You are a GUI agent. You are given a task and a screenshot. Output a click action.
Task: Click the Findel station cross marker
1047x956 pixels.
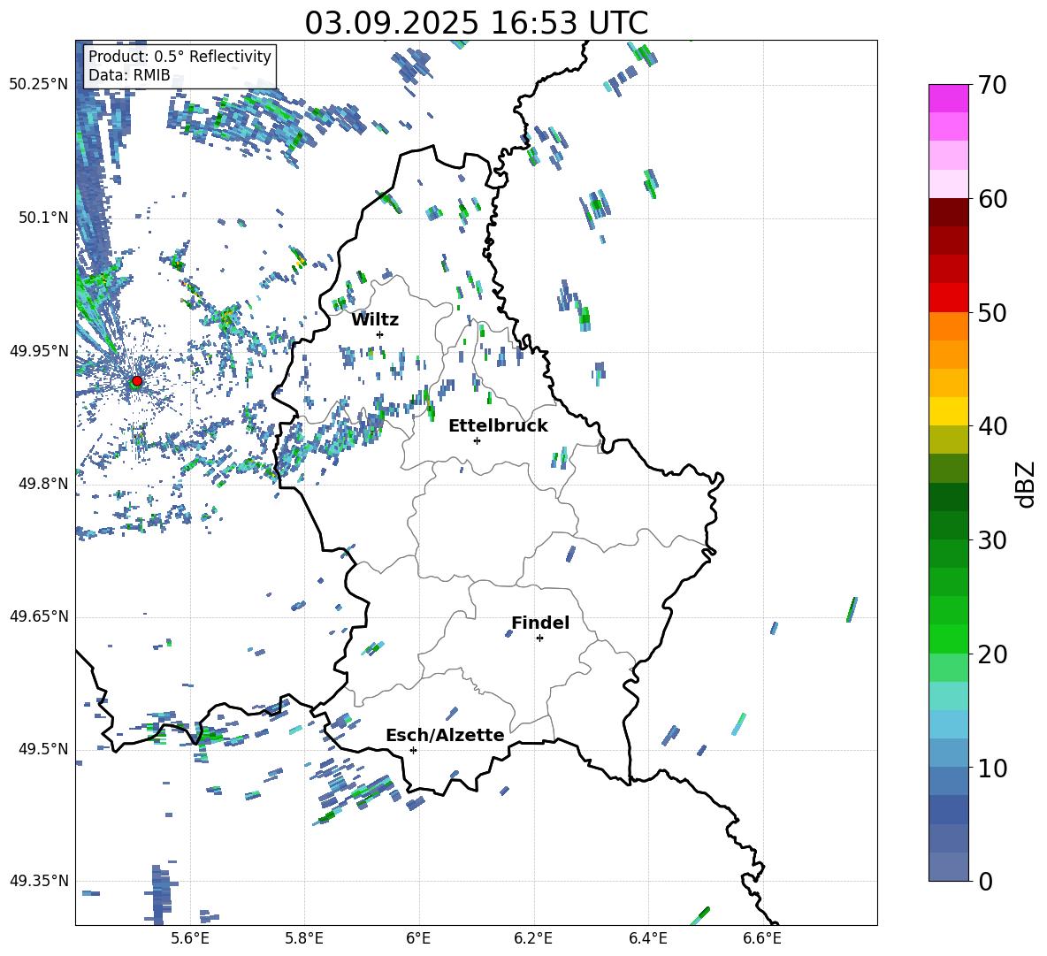[x=539, y=639]
